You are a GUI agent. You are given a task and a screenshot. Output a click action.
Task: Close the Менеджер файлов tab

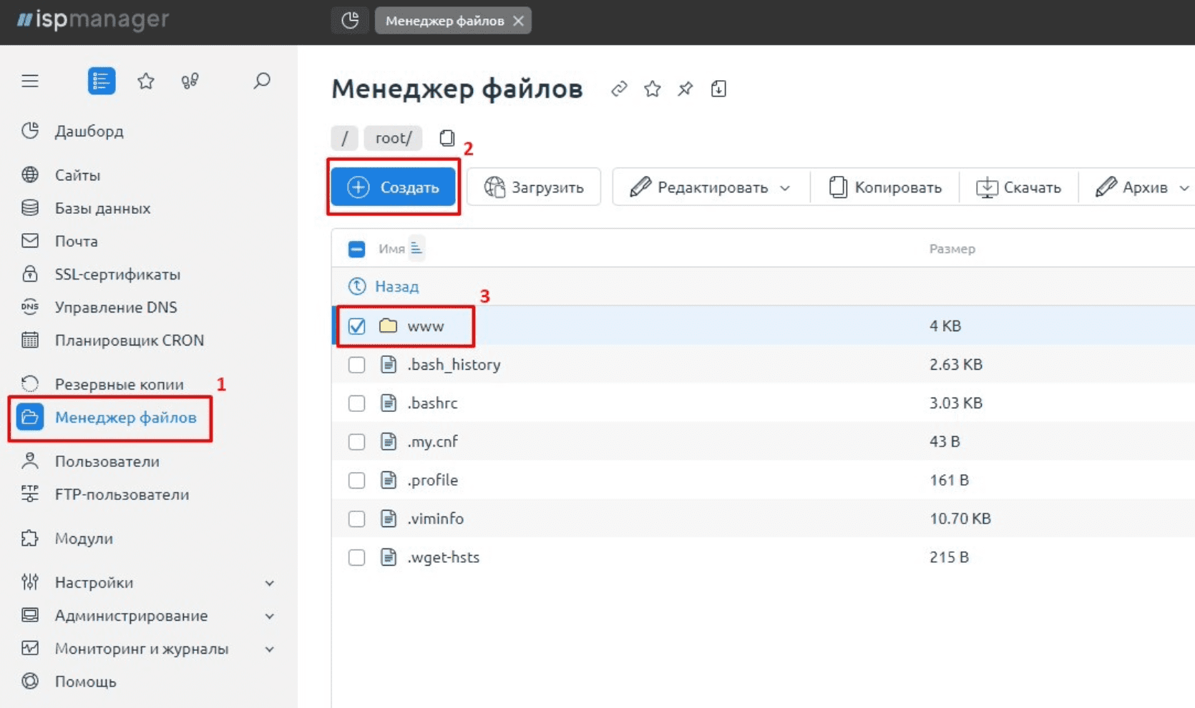[519, 21]
